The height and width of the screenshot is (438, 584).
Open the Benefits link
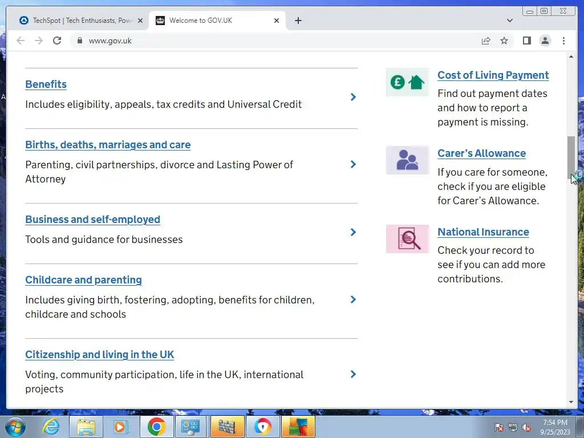coord(46,84)
